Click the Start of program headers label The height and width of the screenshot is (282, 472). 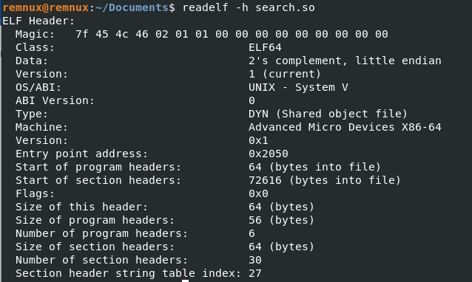point(98,167)
